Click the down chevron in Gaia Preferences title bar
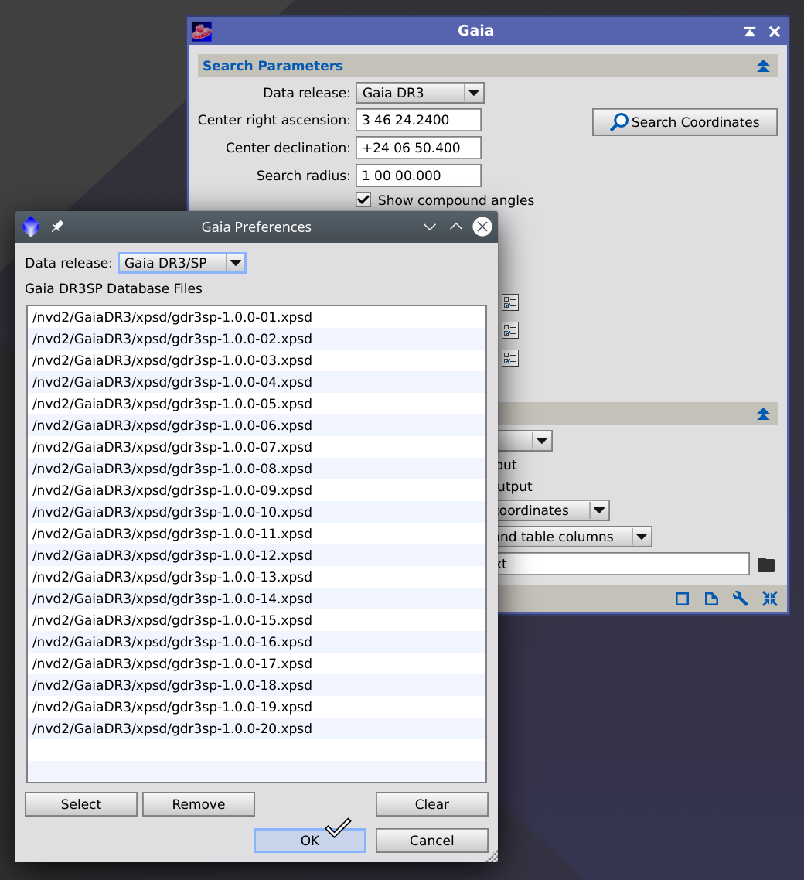Screen dimensions: 804x880 click(x=430, y=227)
